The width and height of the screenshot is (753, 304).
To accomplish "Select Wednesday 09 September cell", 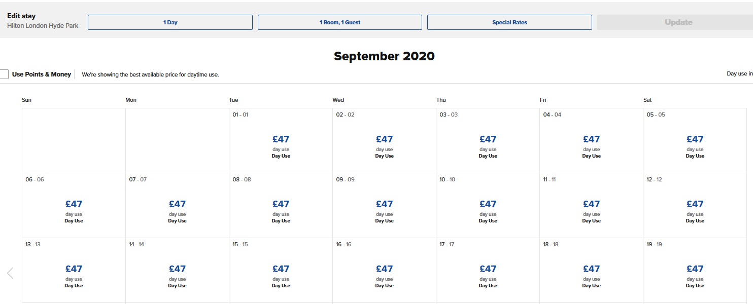I will coord(384,205).
